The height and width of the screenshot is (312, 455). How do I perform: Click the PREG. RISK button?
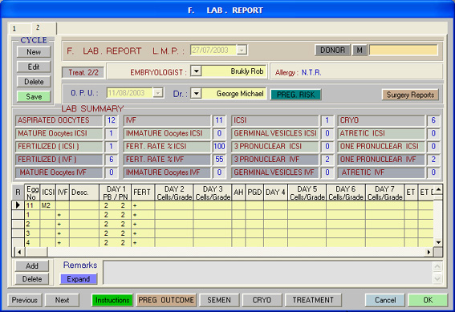pyautogui.click(x=295, y=95)
